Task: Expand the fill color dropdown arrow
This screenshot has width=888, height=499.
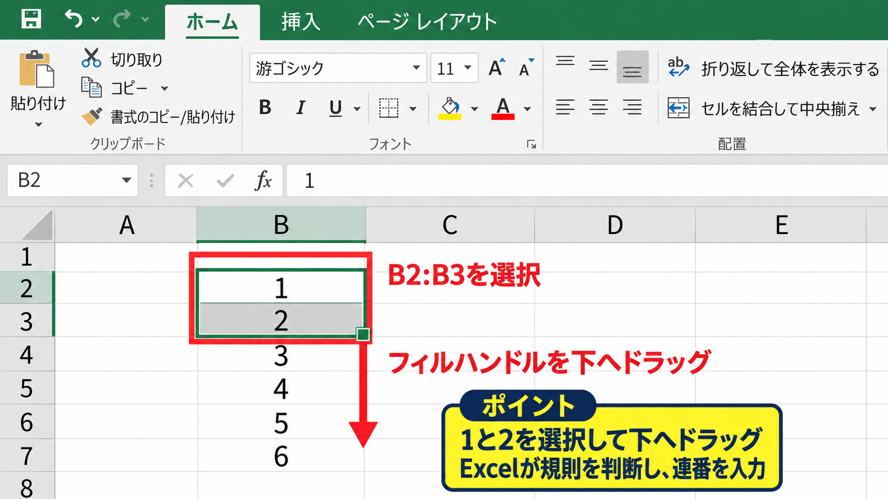Action: (474, 109)
